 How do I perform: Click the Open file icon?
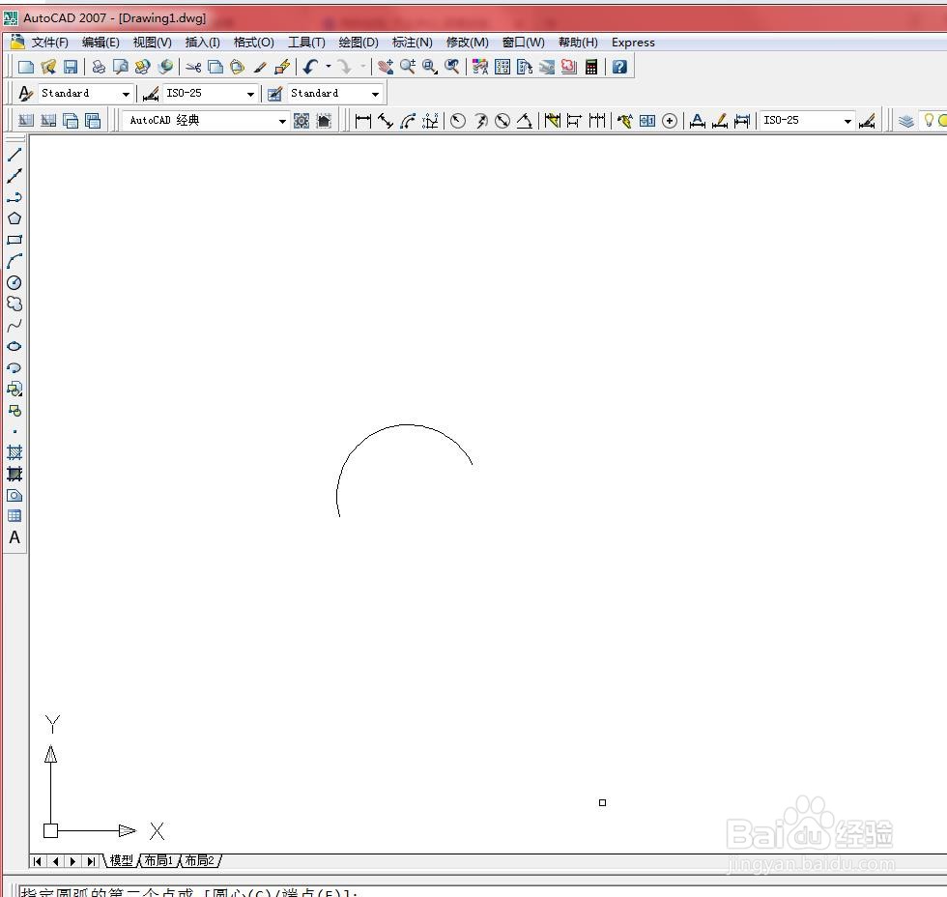pyautogui.click(x=48, y=67)
